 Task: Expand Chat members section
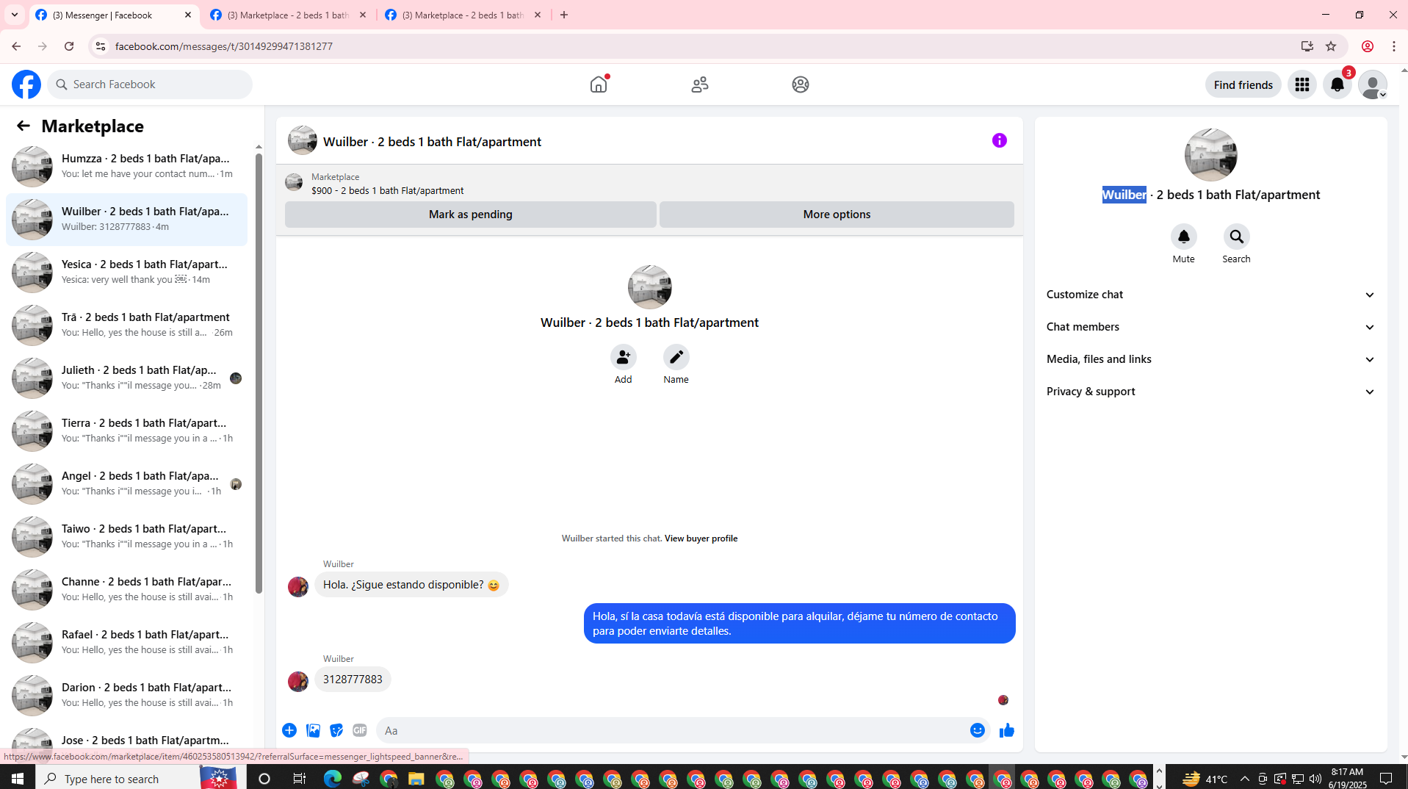(1211, 327)
